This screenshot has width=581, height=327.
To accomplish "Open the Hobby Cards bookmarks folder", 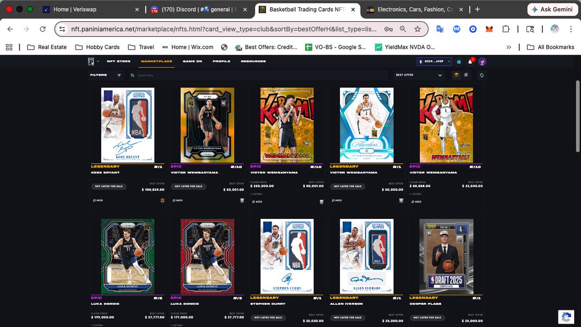I will [x=97, y=47].
